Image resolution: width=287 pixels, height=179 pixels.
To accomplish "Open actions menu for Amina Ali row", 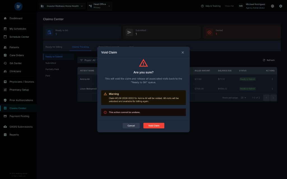I will 272,79.
